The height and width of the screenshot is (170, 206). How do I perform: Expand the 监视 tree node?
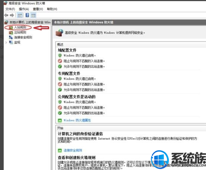coord(6,42)
